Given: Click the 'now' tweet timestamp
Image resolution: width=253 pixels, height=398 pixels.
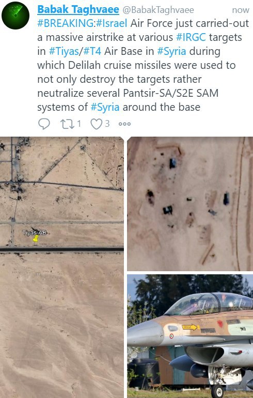Looking at the screenshot, I should (x=241, y=10).
